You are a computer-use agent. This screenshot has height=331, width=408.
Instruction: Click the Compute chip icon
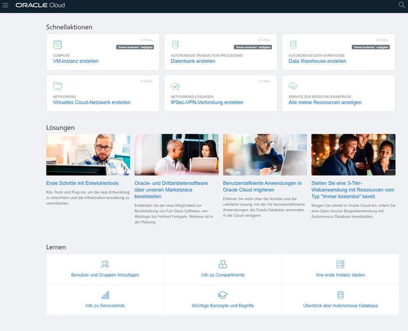pyautogui.click(x=57, y=45)
